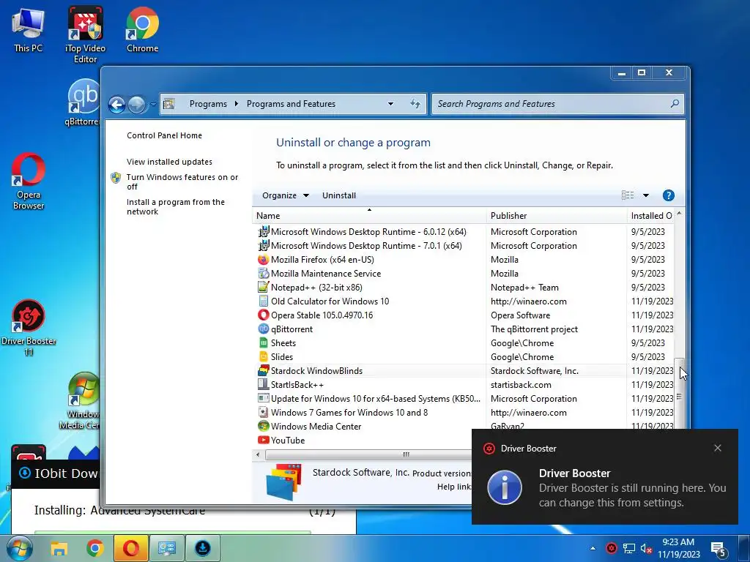
Task: Expand the view options dropdown arrow
Action: pos(646,195)
